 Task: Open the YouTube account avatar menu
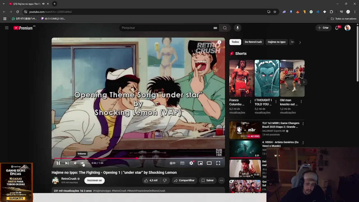(x=348, y=28)
